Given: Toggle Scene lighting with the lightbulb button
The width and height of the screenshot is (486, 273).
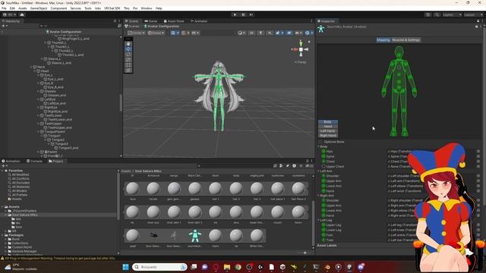Looking at the screenshot, I should coord(260,33).
